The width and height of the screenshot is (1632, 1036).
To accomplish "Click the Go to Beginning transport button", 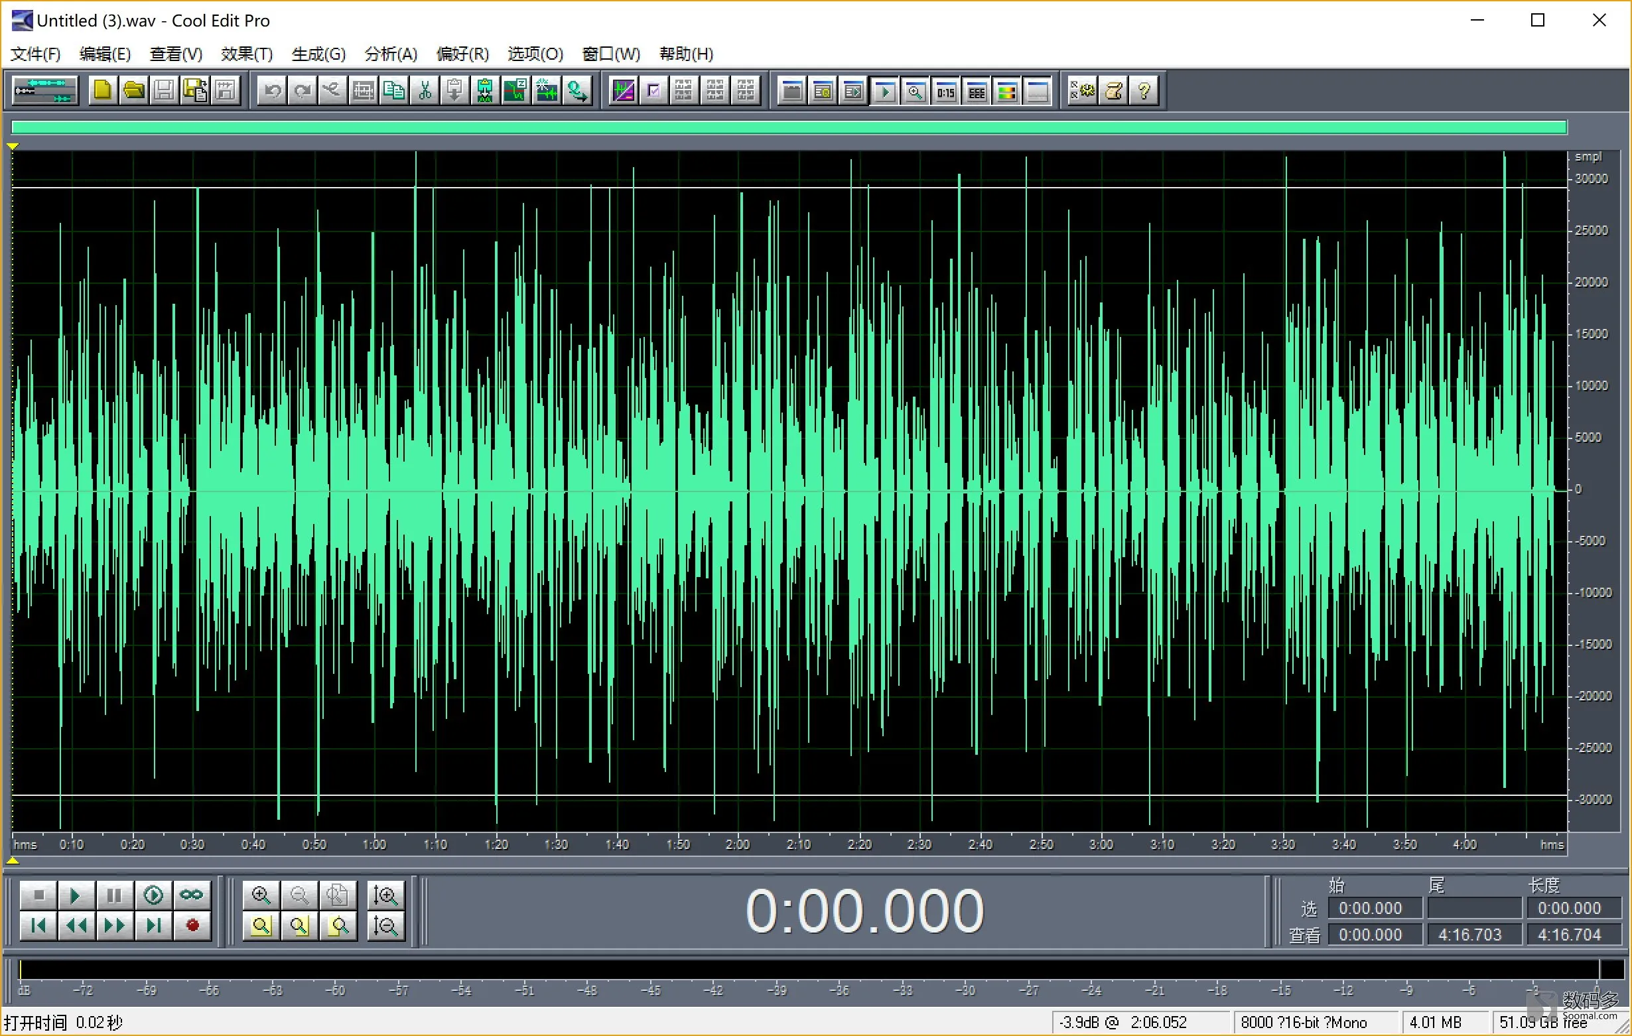I will coord(38,925).
